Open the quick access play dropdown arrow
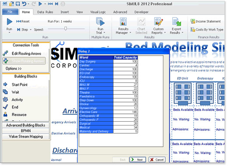 point(45,4)
